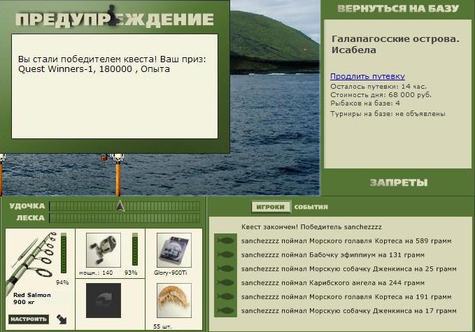Click the fish icon beside the 191 gram catch
Viewport: 475px width, 332px height.
click(226, 296)
